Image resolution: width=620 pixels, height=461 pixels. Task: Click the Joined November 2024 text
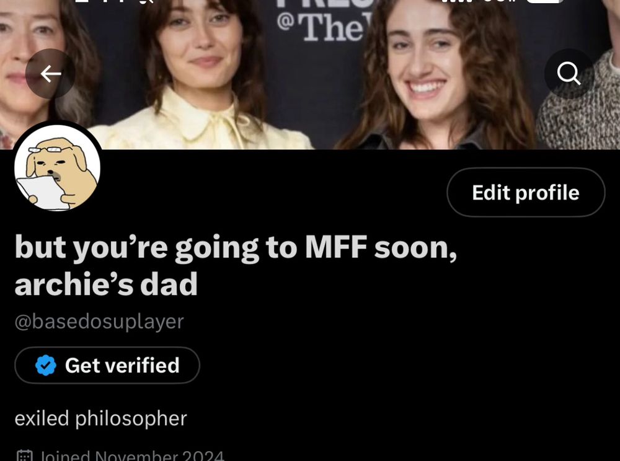pos(131,455)
